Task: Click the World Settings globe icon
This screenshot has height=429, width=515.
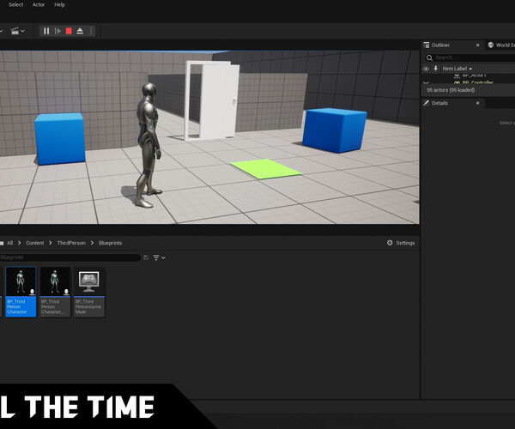Action: pos(491,45)
